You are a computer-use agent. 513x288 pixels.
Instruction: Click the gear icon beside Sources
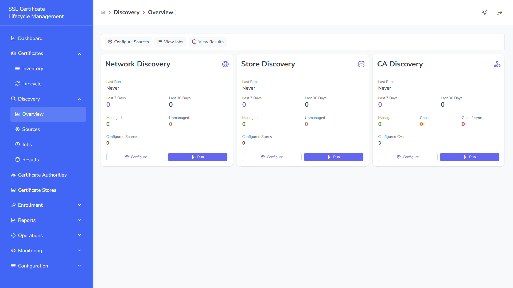tap(18, 129)
